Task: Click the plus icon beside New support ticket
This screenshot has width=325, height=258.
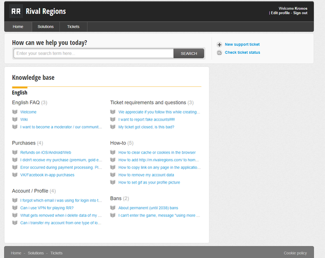Action: coord(219,45)
